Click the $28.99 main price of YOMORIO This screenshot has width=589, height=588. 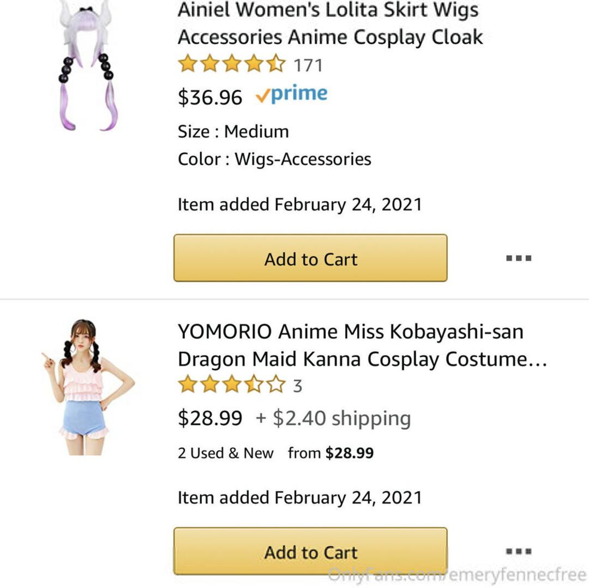(210, 418)
